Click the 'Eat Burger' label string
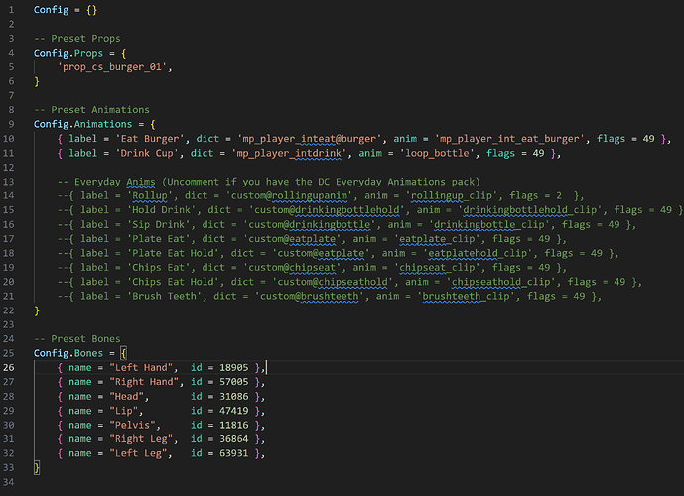The height and width of the screenshot is (496, 684). pyautogui.click(x=150, y=139)
